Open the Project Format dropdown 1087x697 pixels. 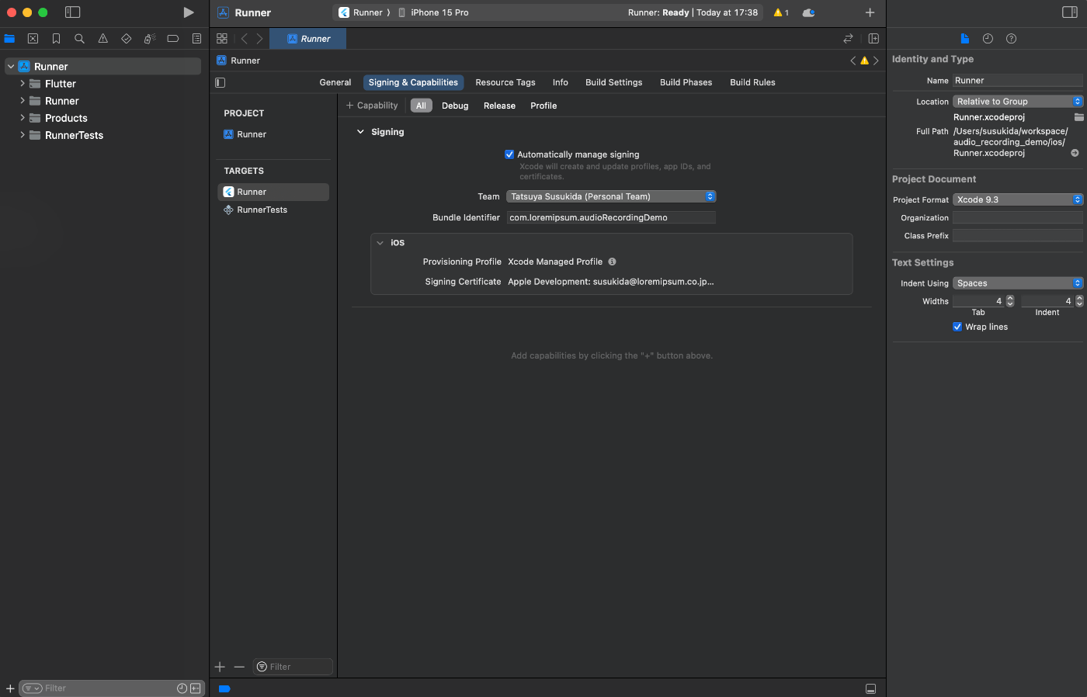click(1017, 199)
